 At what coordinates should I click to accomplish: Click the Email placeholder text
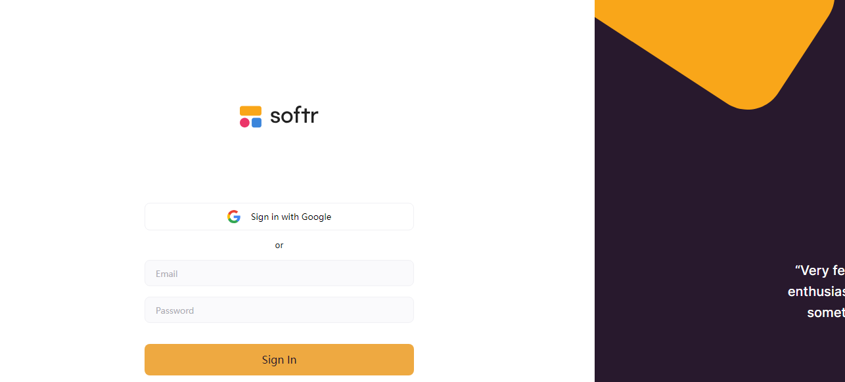point(167,274)
